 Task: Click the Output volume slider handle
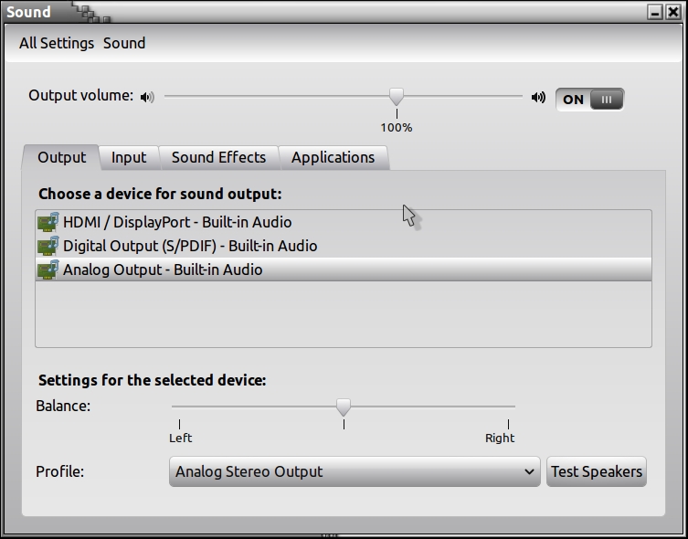397,96
